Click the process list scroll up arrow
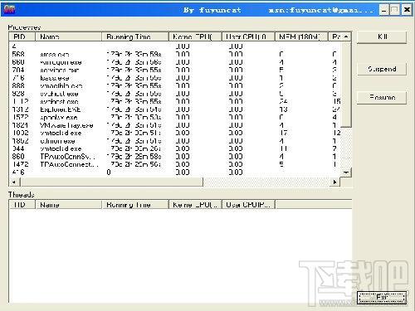Screen dimensions: 415x311 tap(346, 36)
